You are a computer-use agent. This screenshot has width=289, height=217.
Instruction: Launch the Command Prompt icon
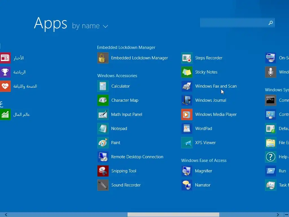271,100
